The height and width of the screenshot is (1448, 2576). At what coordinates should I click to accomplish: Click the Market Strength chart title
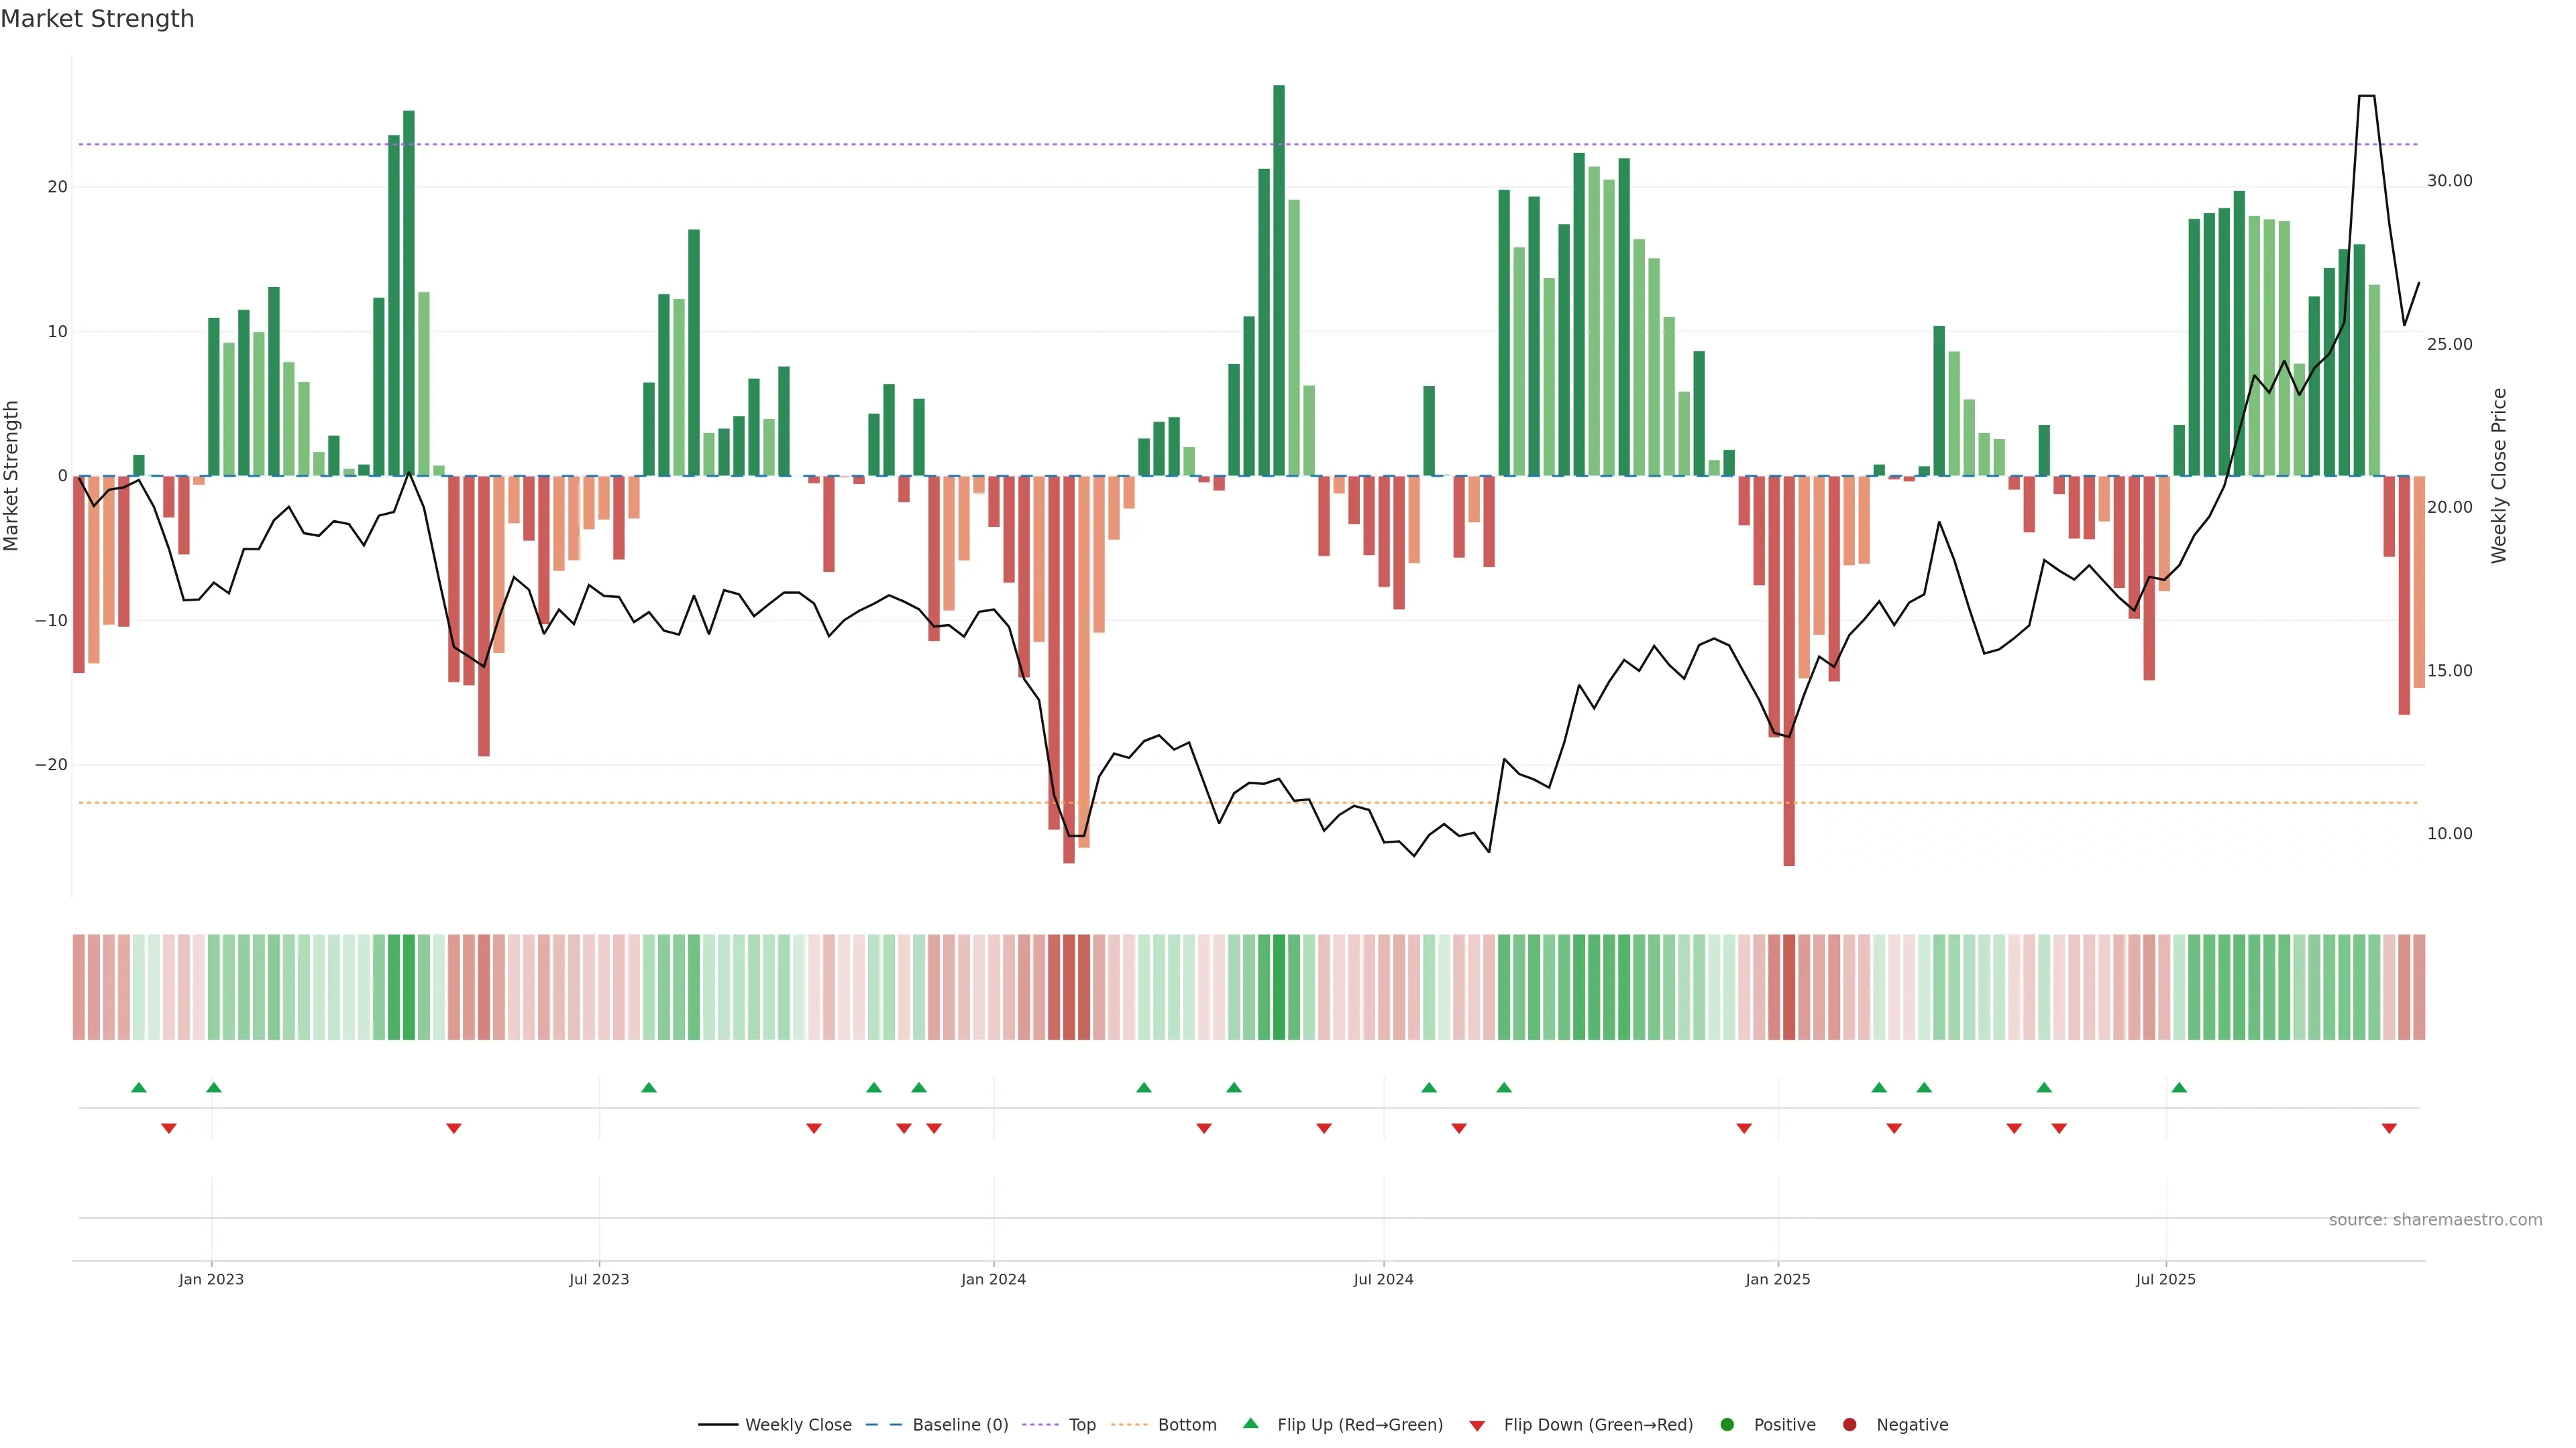tap(97, 19)
